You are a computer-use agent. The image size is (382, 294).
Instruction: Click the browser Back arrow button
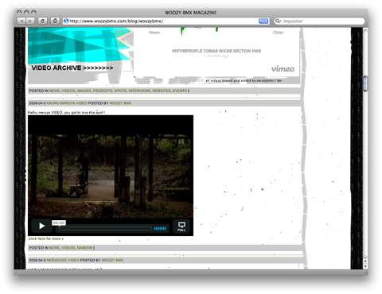(x=21, y=21)
